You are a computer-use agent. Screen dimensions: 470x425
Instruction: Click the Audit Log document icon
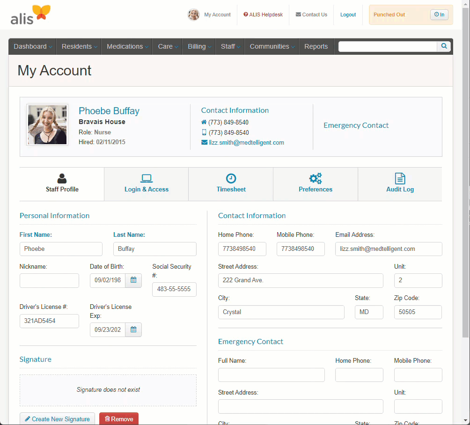pyautogui.click(x=400, y=178)
